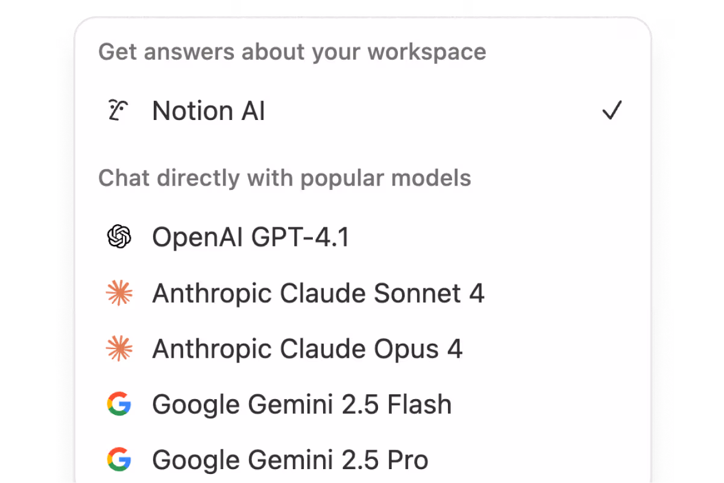724x483 pixels.
Task: Click the Notion AI face icon
Action: pyautogui.click(x=119, y=110)
